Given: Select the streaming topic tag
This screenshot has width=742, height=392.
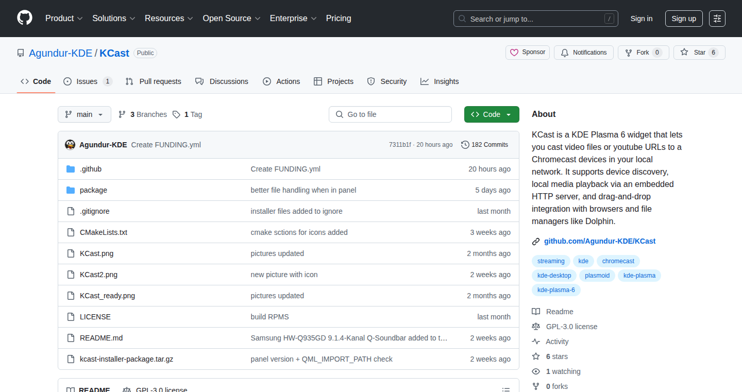Looking at the screenshot, I should point(551,261).
